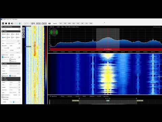Image resolution: width=162 pixels, height=122 pixels.
Task: Select USB demodulation mode
Action: coord(18,34)
